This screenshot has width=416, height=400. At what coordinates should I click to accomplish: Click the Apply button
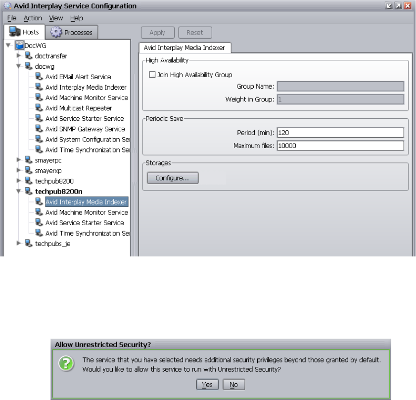click(x=157, y=32)
